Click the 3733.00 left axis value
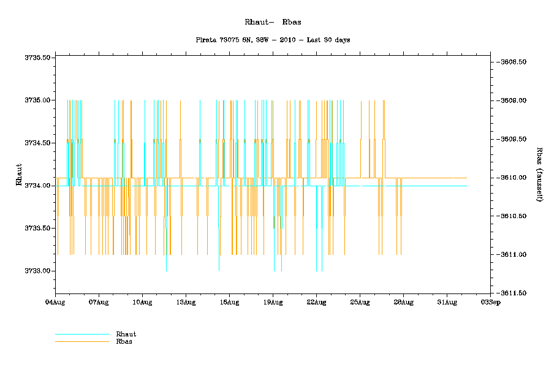This screenshot has height=386, width=546. tap(37, 271)
